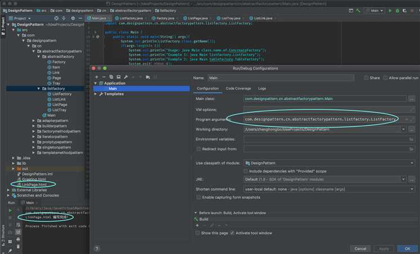Enable Allow parallel run checkbox

[x=385, y=78]
